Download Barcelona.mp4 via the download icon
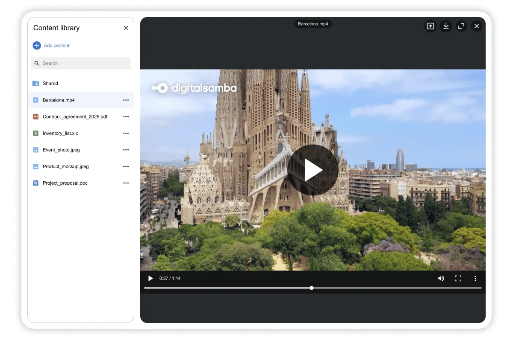The width and height of the screenshot is (513, 340). (446, 26)
